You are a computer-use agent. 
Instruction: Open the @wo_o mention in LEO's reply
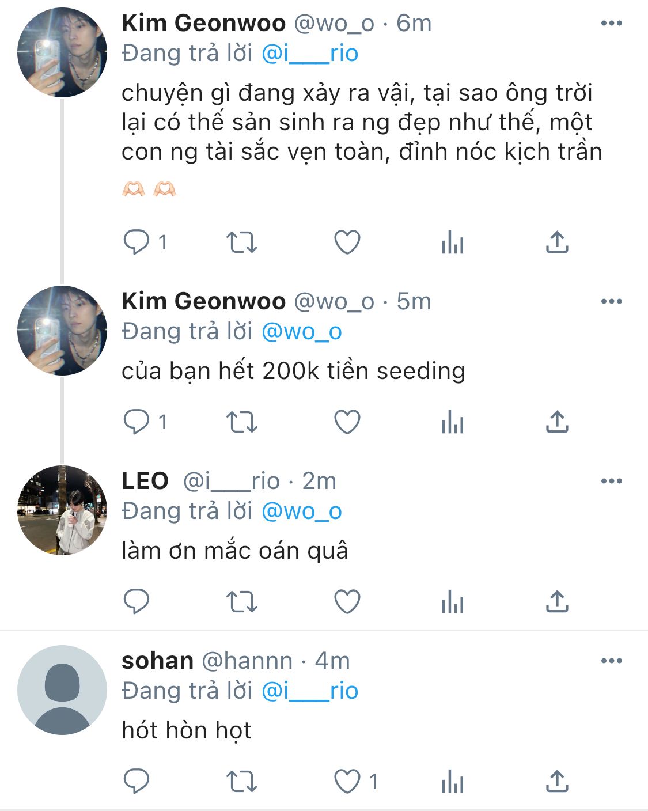302,511
